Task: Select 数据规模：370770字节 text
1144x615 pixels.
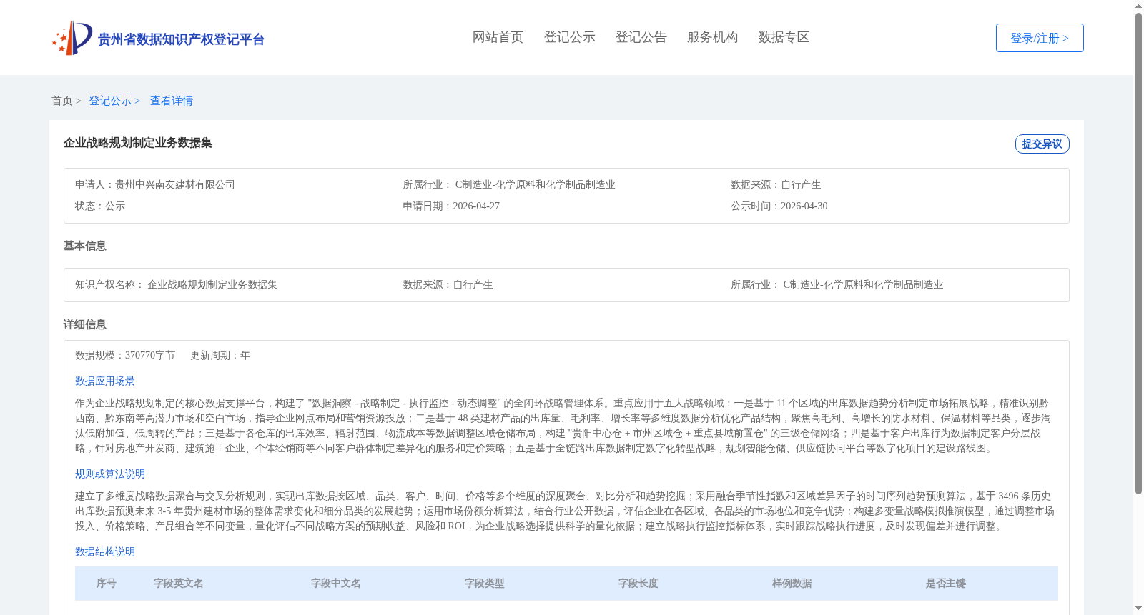Action: 125,355
